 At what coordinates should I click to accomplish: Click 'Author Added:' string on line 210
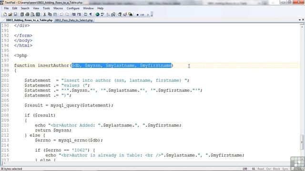point(78,125)
